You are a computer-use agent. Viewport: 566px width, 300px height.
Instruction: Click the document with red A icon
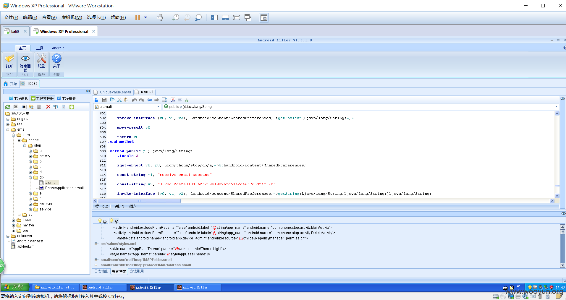tap(64, 107)
